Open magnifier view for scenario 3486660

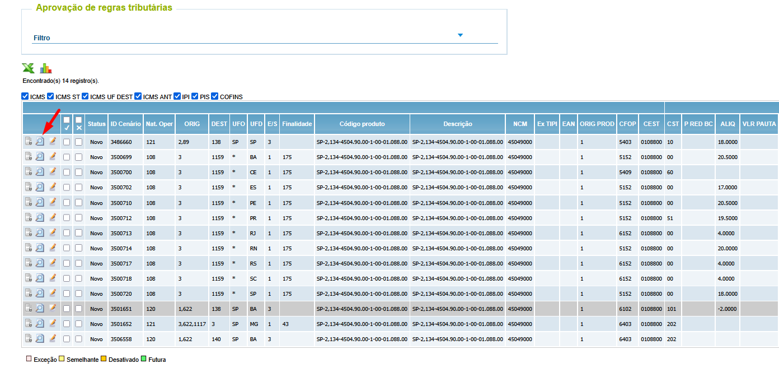(40, 142)
